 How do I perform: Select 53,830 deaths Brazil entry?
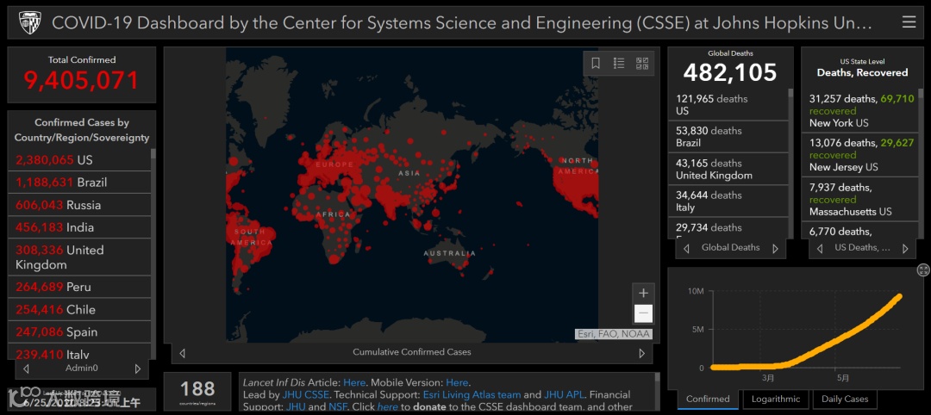(x=728, y=137)
